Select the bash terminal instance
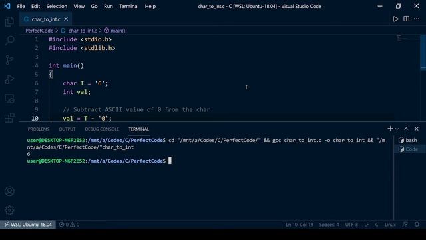The image size is (426, 240). tap(408, 140)
